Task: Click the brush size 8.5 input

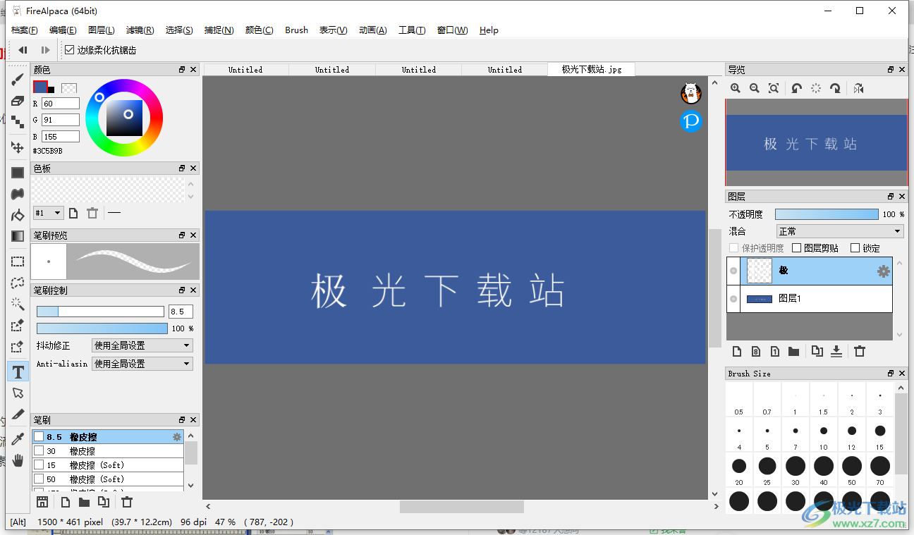Action: [x=181, y=312]
